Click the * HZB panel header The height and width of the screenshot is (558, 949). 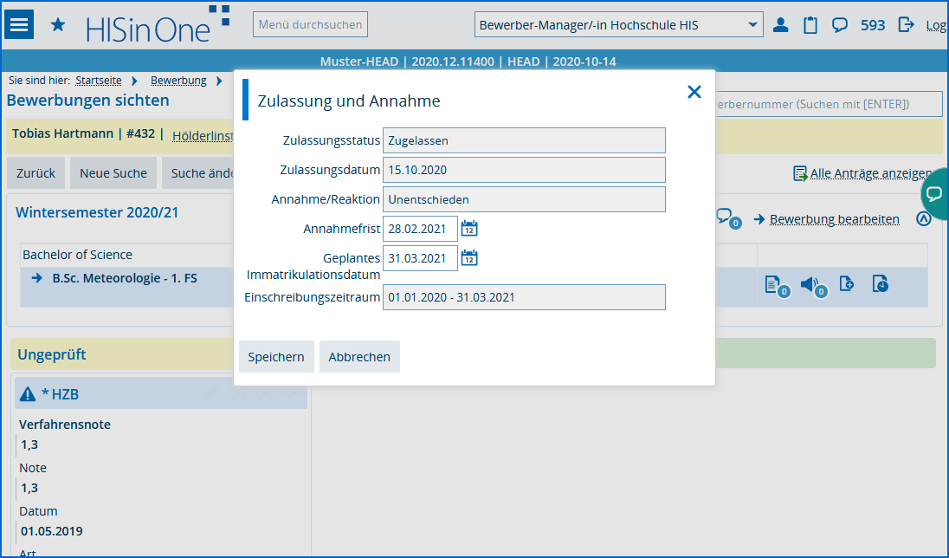161,394
